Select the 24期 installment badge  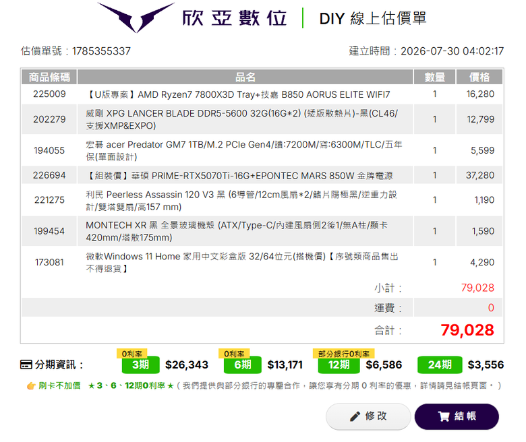pos(440,365)
